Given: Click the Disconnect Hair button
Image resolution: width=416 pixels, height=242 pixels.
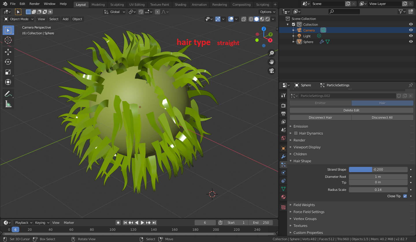Looking at the screenshot, I should point(320,118).
